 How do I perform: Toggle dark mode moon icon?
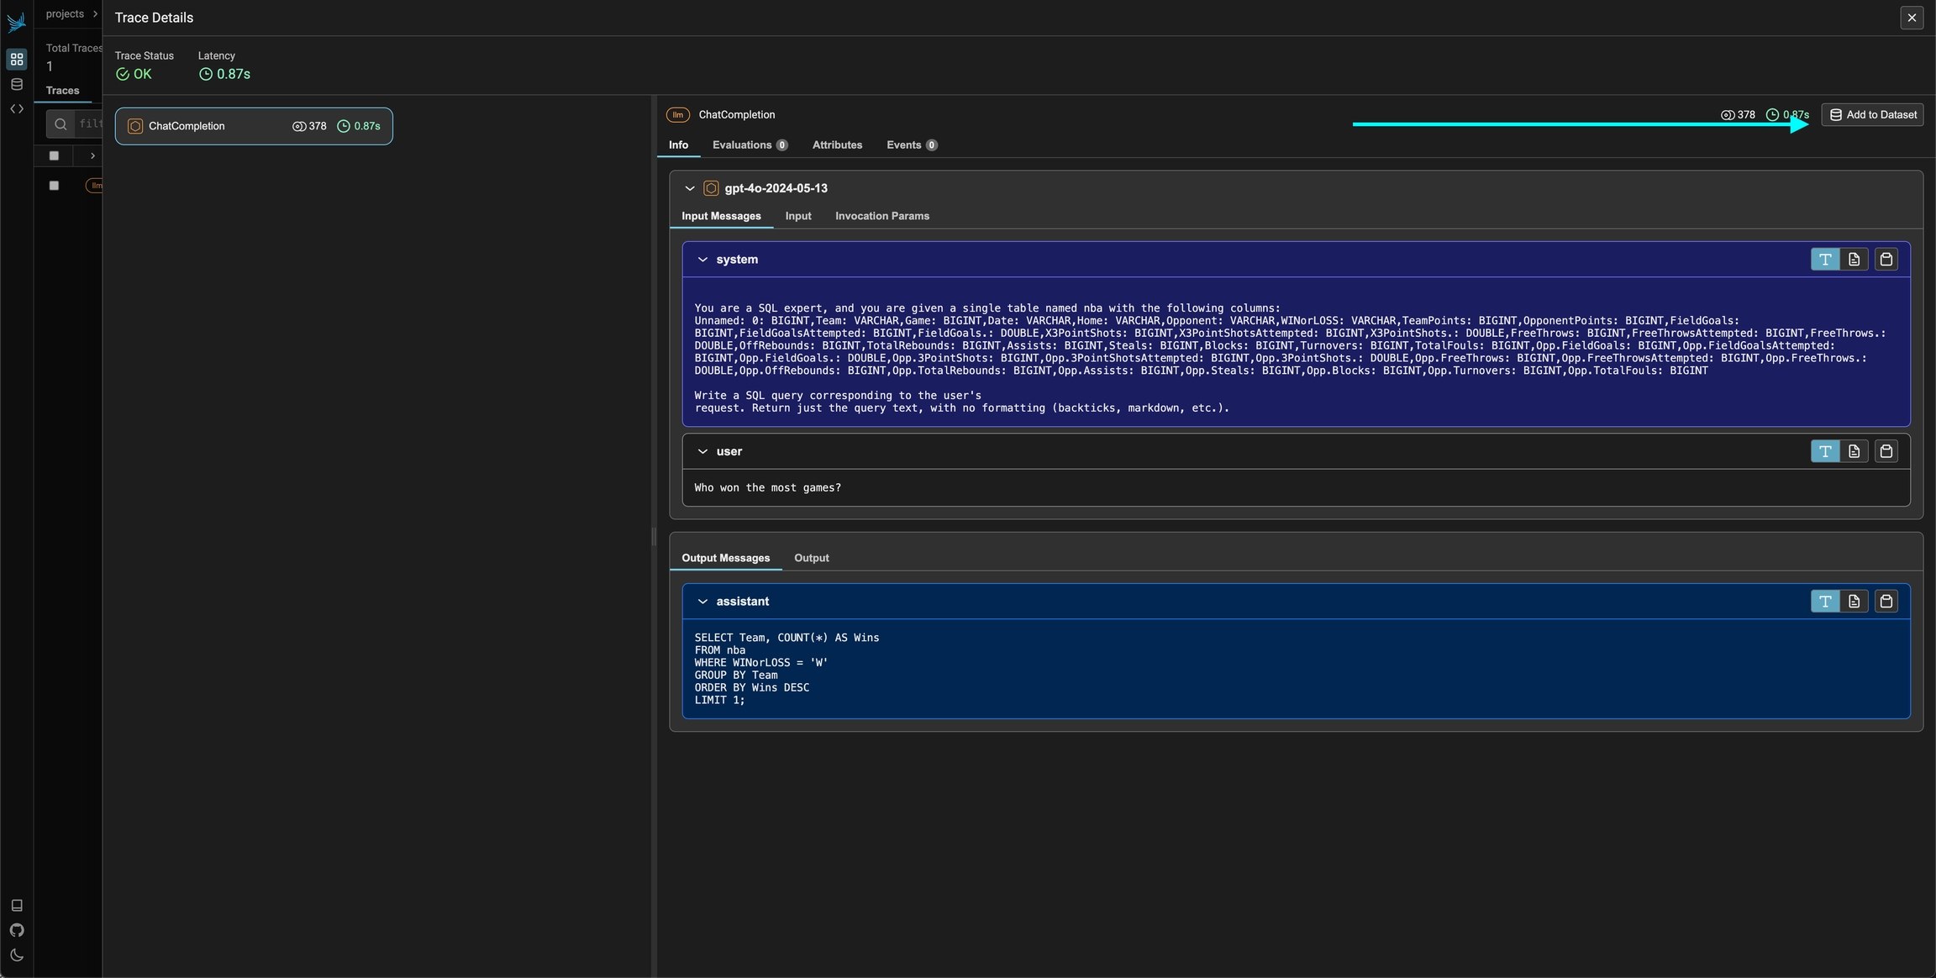click(16, 955)
